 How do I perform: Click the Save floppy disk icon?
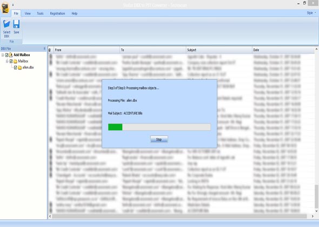(x=16, y=24)
